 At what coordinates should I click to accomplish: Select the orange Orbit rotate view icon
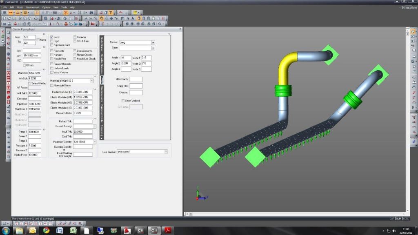pyautogui.click(x=102, y=18)
